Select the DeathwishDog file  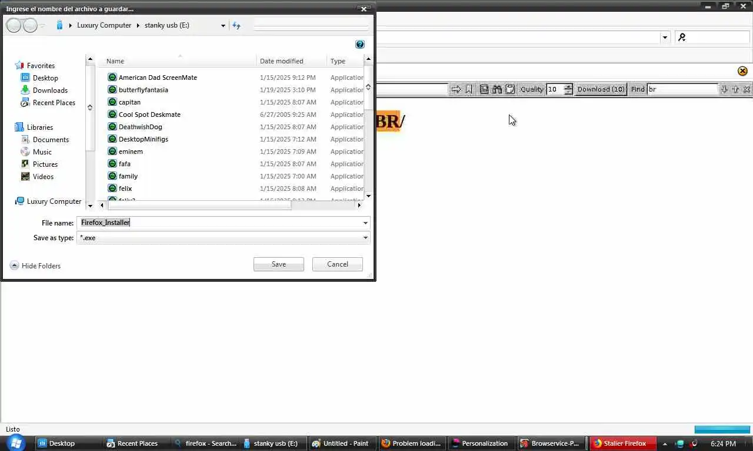pyautogui.click(x=140, y=127)
